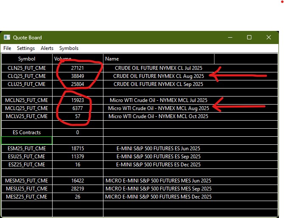
Task: Click the Crude Oil CL Sep 2025 name
Action: pyautogui.click(x=158, y=84)
